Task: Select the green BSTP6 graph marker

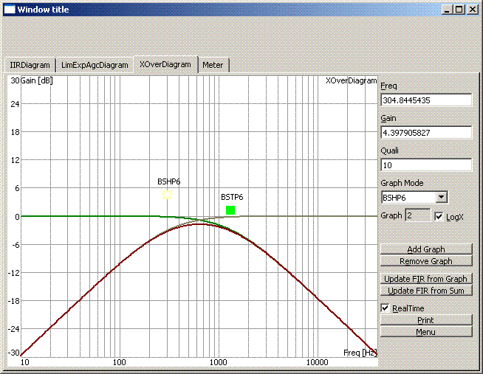Action: [x=230, y=210]
